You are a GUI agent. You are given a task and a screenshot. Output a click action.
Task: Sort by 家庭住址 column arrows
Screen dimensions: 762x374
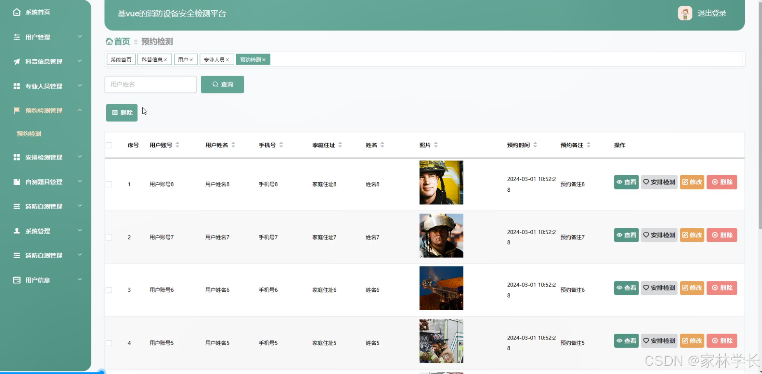click(x=340, y=145)
